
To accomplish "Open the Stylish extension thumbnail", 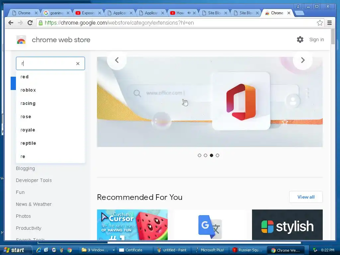I will click(x=287, y=225).
